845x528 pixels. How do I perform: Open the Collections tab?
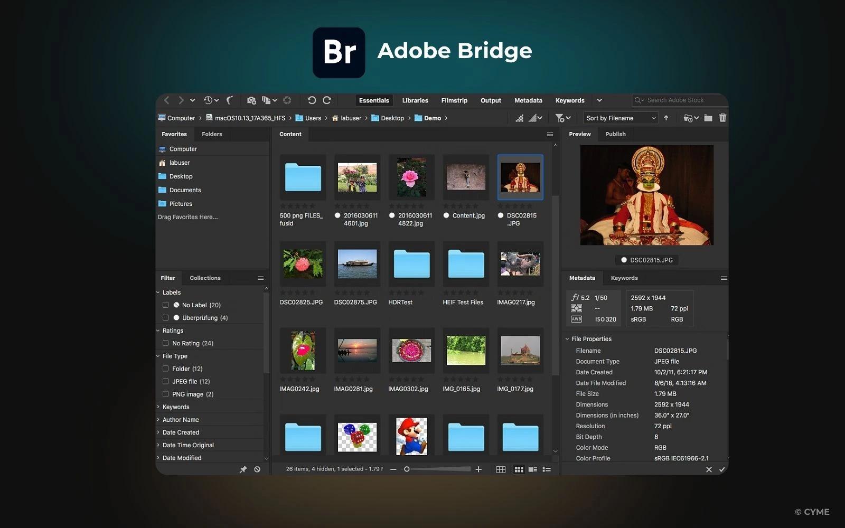pos(205,278)
